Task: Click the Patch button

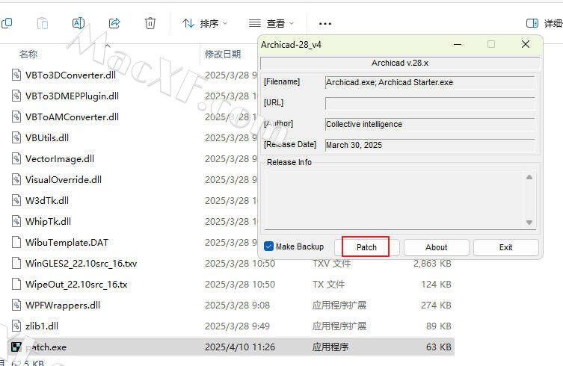Action: pos(366,247)
